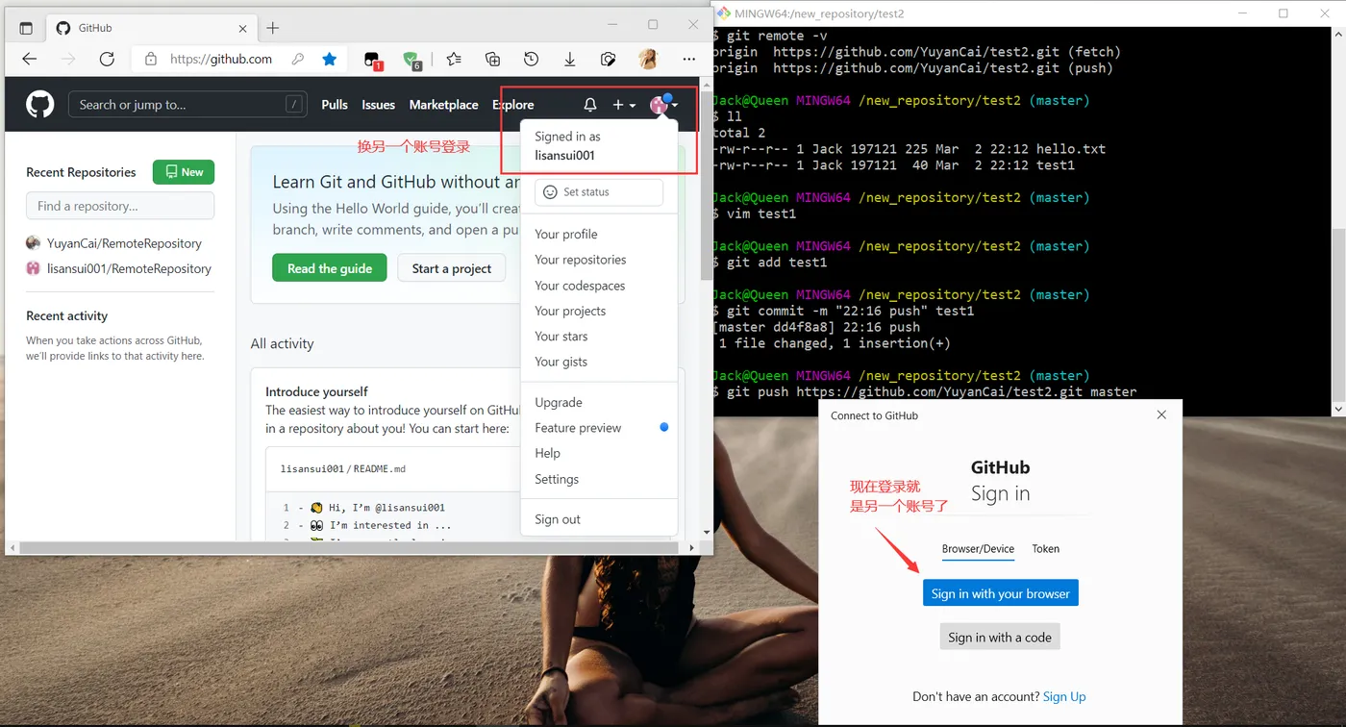The height and width of the screenshot is (727, 1346).
Task: Click the GitHub octocat logo in header
Action: point(40,105)
